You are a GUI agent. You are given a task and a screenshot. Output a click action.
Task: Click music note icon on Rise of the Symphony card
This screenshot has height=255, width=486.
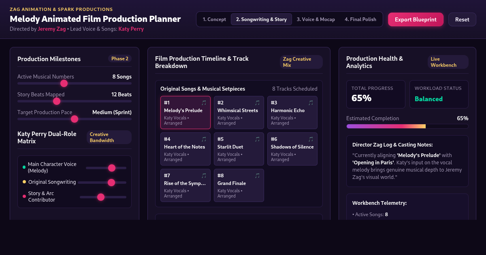(x=204, y=176)
